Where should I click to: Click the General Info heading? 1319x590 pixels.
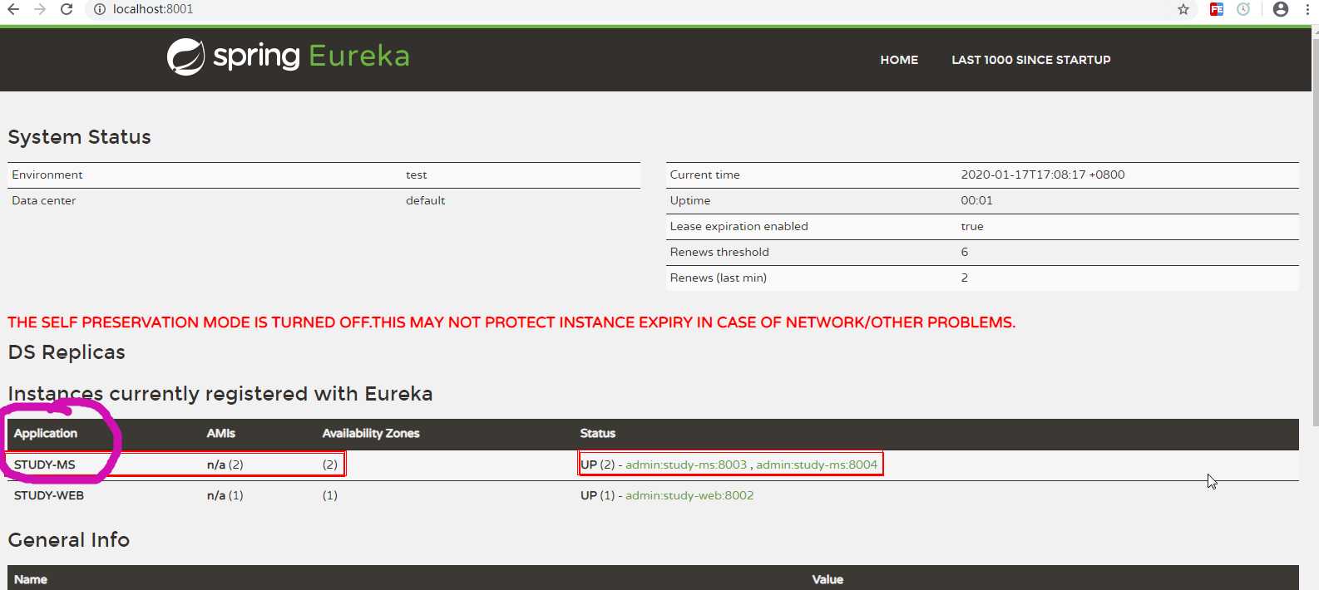(x=69, y=540)
